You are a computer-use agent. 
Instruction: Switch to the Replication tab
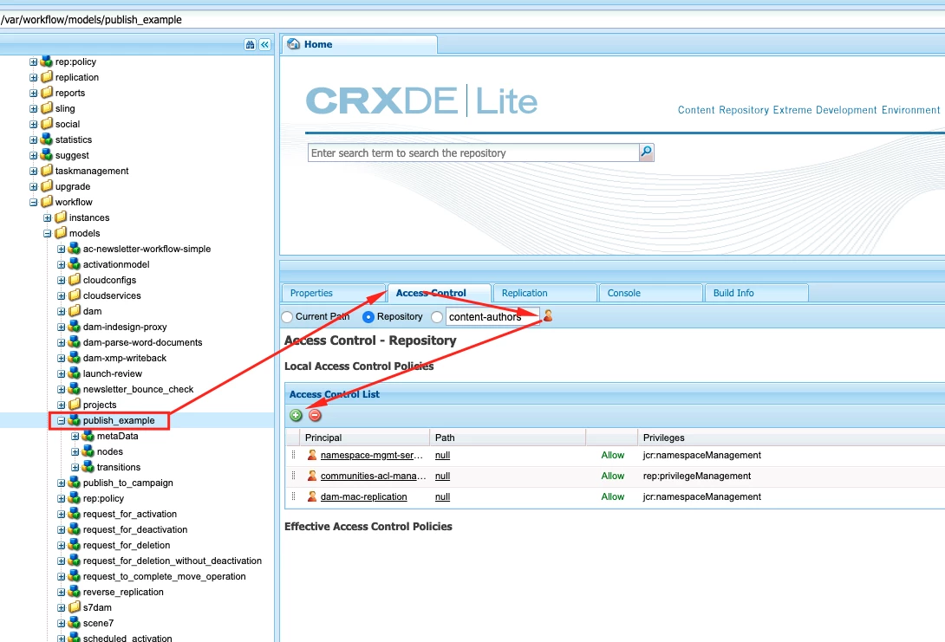click(x=544, y=293)
